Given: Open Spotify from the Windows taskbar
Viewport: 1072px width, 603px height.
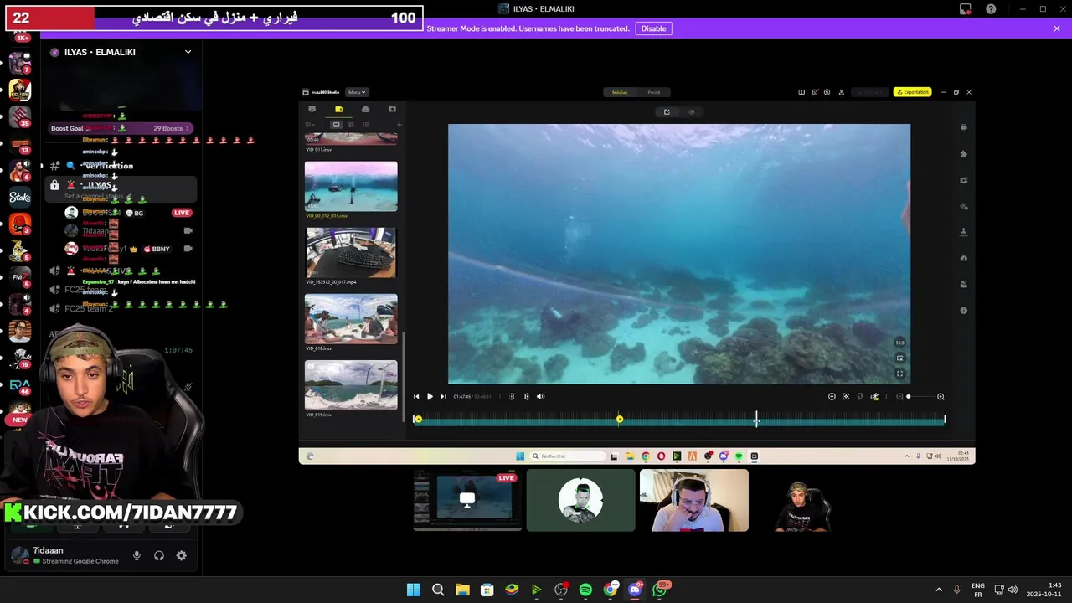Looking at the screenshot, I should [x=585, y=590].
